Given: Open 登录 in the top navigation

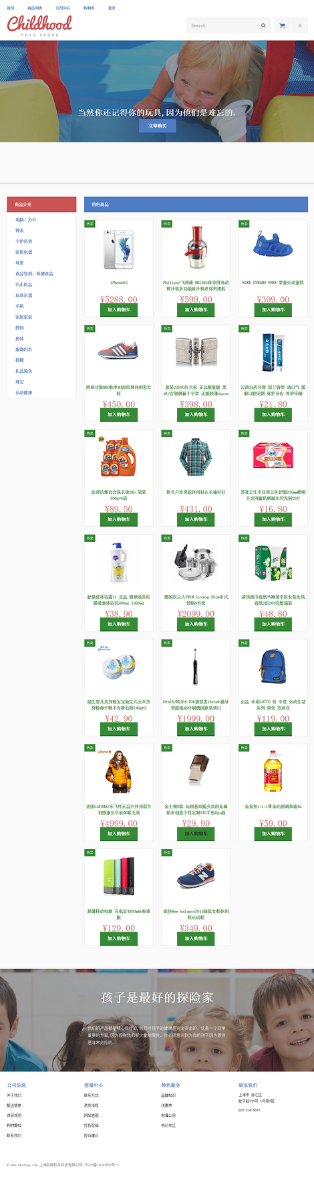Looking at the screenshot, I should point(112,8).
